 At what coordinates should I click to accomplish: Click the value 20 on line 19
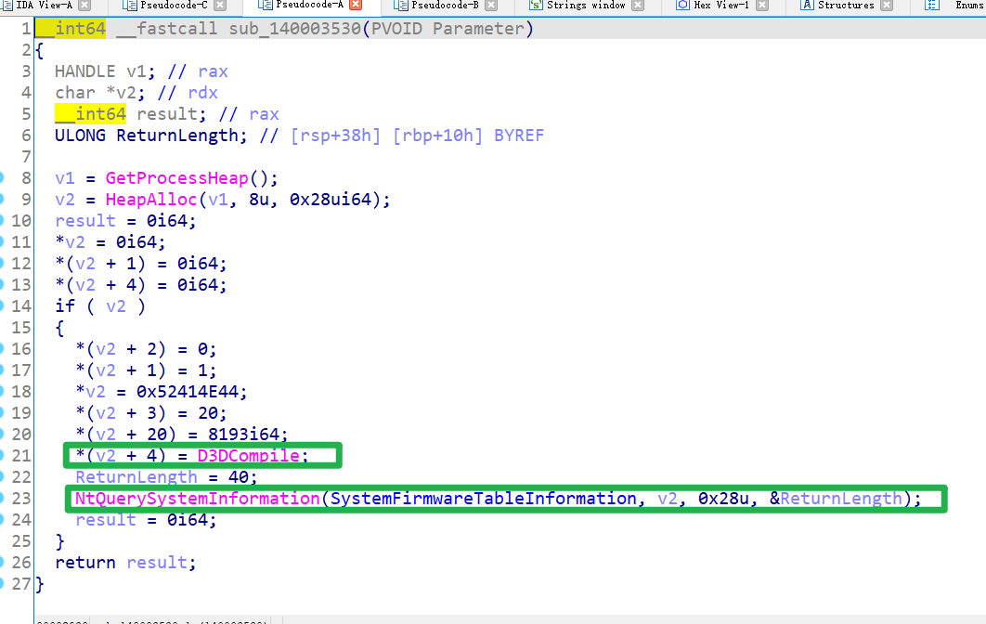tap(207, 412)
